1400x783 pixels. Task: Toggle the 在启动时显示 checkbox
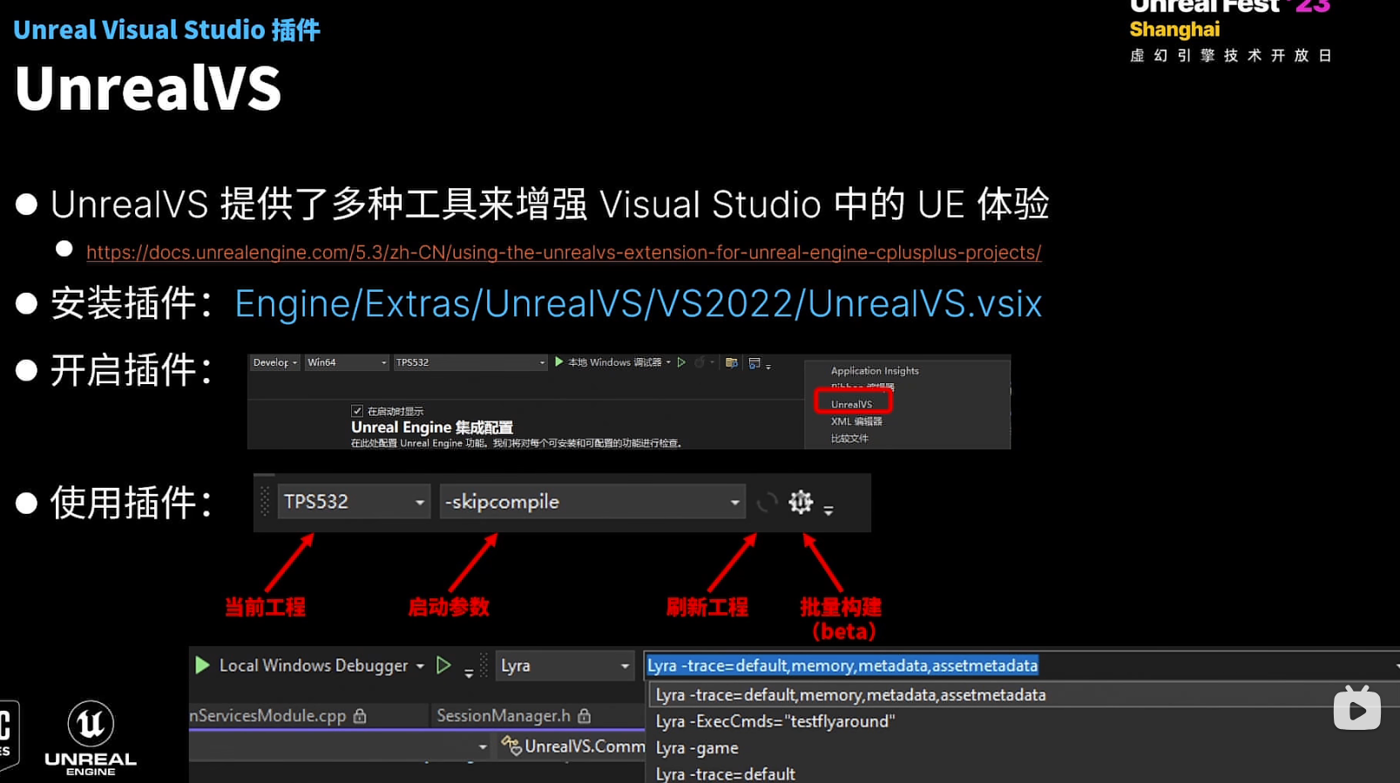point(357,411)
